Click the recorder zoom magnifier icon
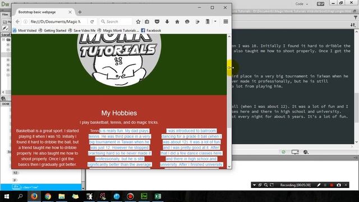Image resolution: width=359 pixels, height=202 pixels. tap(266, 185)
